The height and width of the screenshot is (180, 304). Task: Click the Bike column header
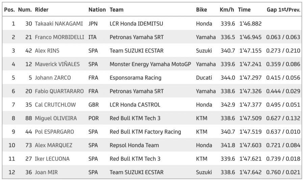[x=201, y=10]
